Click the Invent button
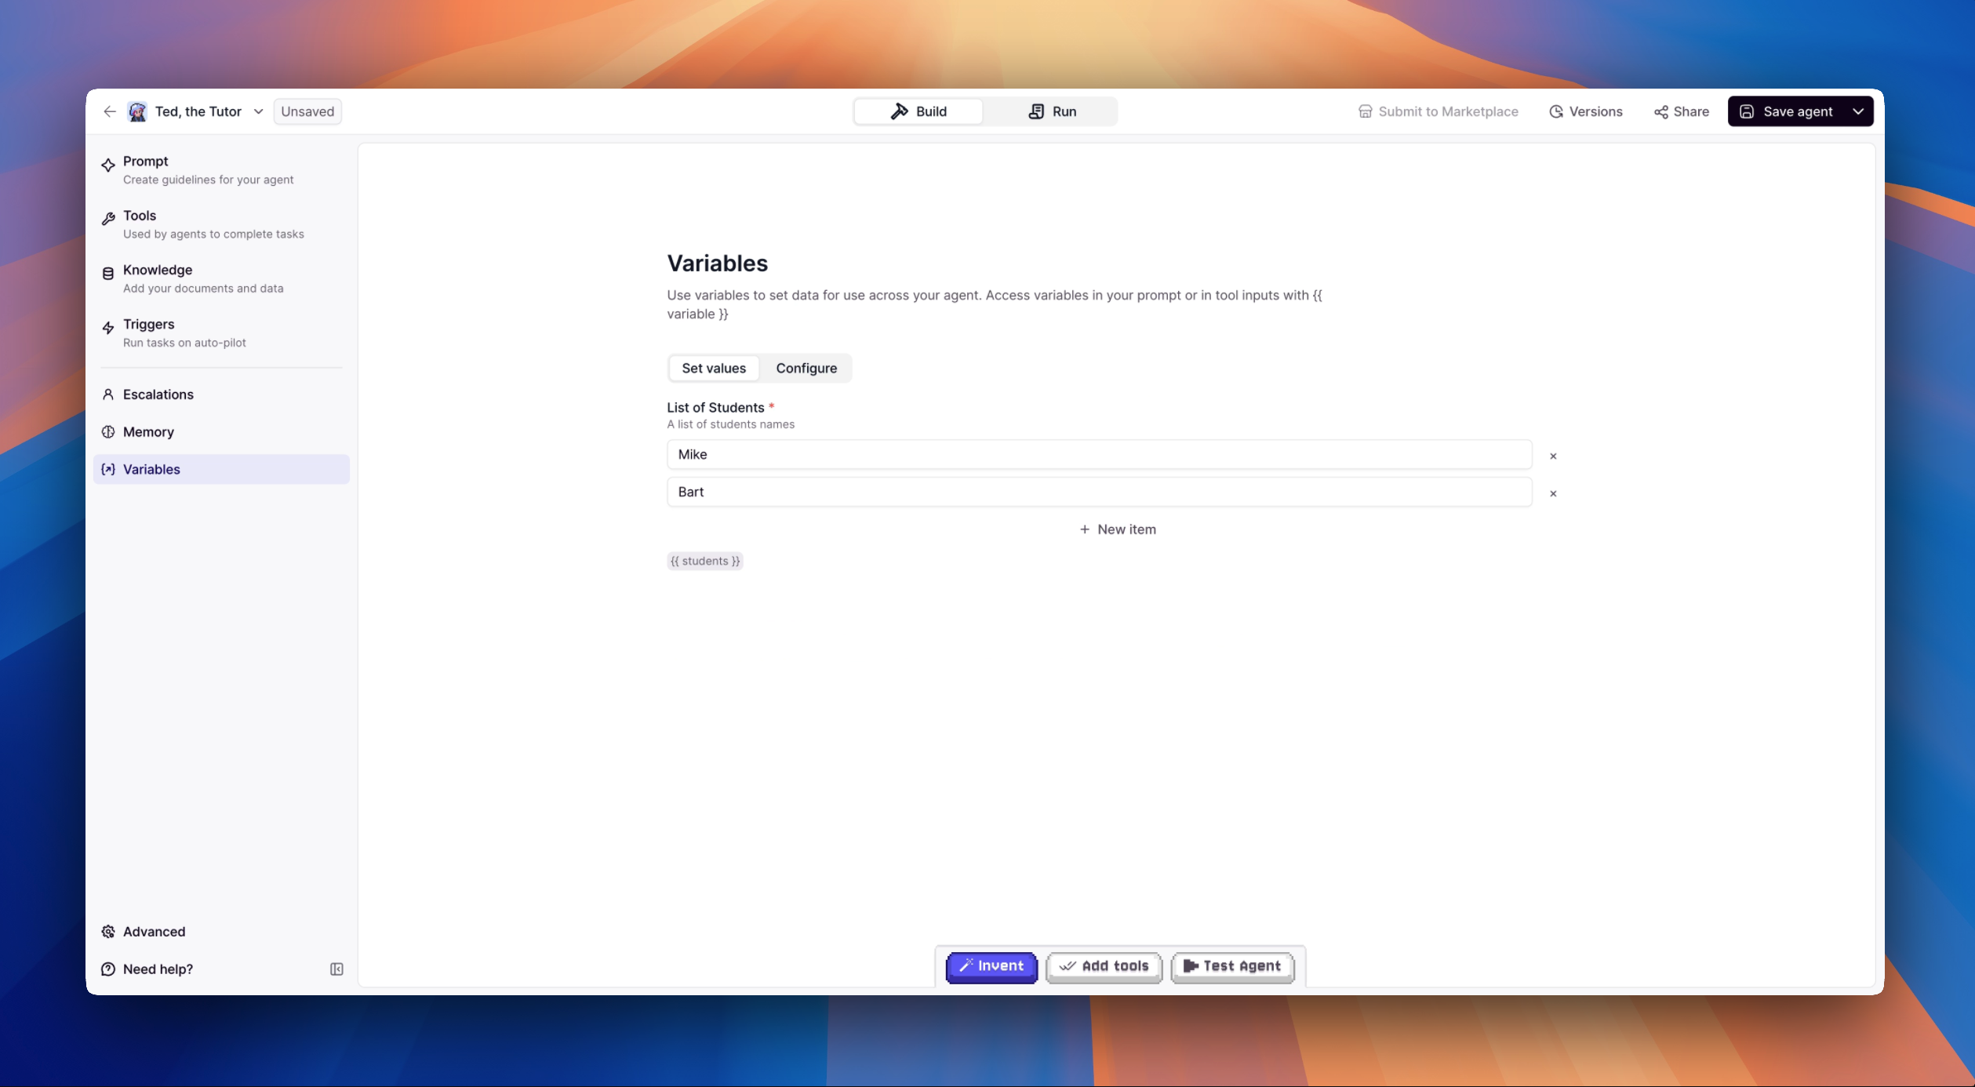1975x1087 pixels. (991, 966)
